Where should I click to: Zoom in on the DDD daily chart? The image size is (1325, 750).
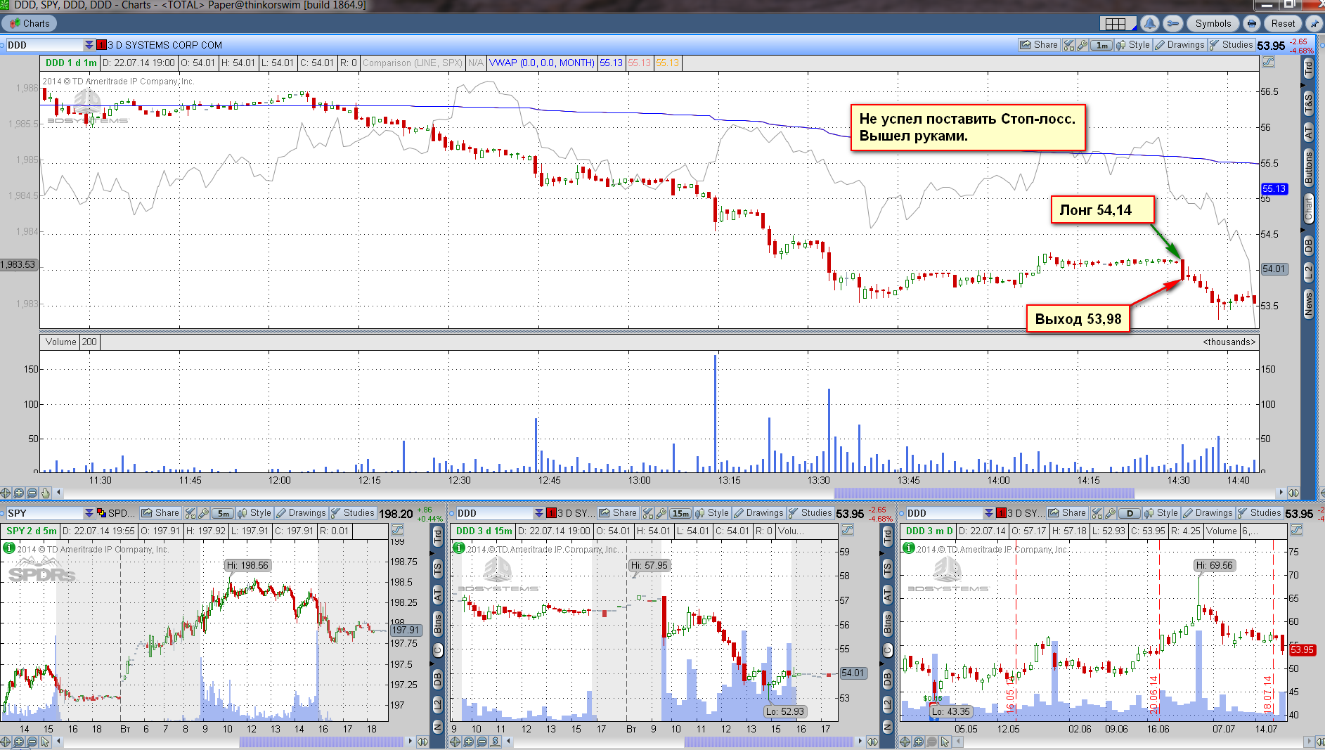(x=919, y=742)
